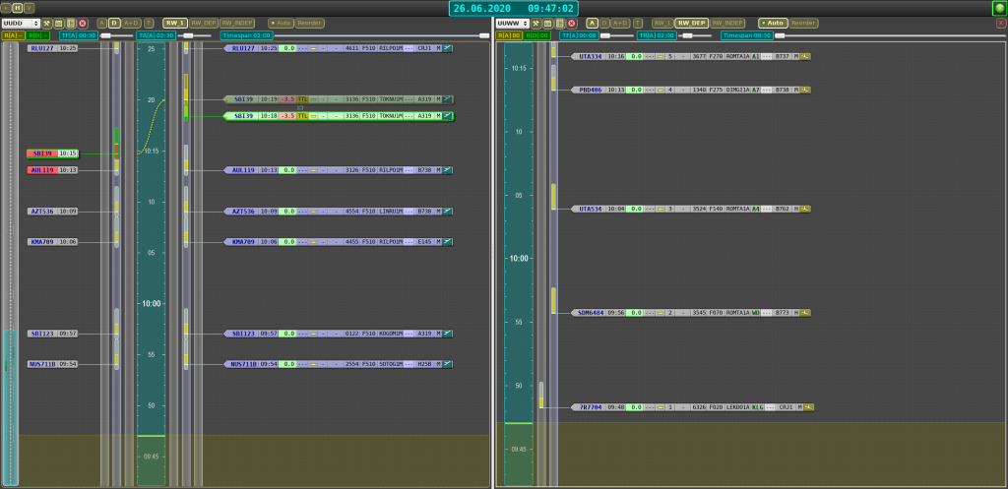Toggle Auto mode in the UUDD panel

(281, 23)
